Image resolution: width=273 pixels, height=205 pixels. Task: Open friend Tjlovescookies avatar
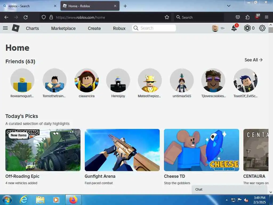coord(213,80)
